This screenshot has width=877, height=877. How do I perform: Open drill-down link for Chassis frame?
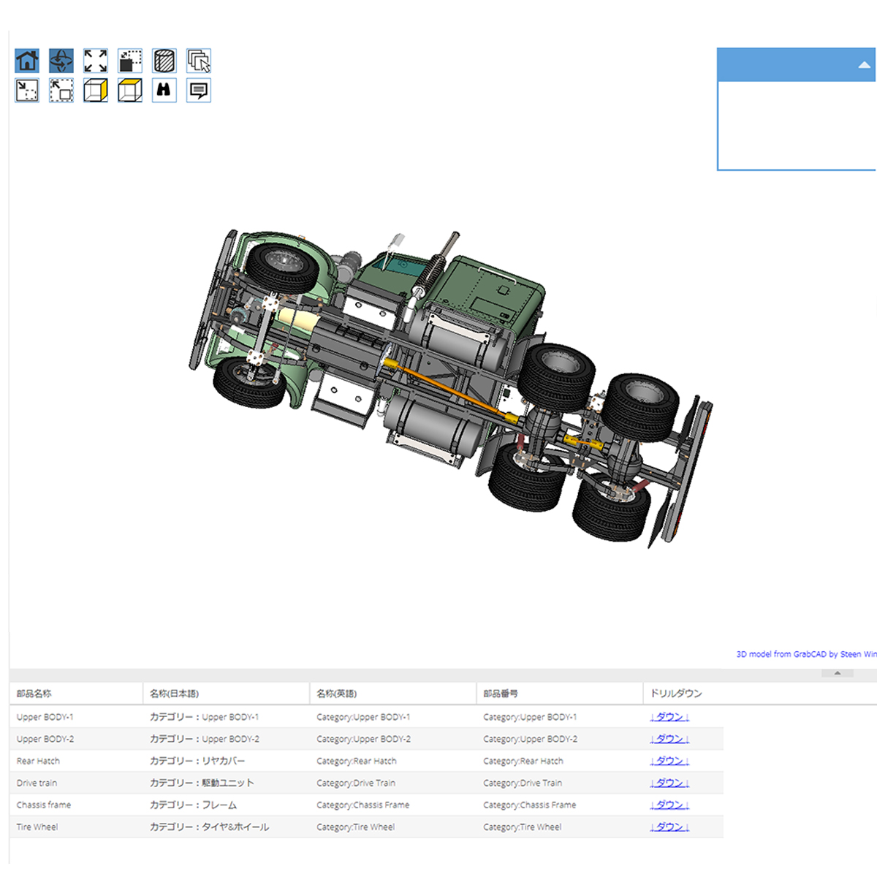[x=669, y=805]
